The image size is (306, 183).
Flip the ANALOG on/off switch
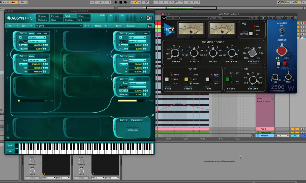pos(281,31)
